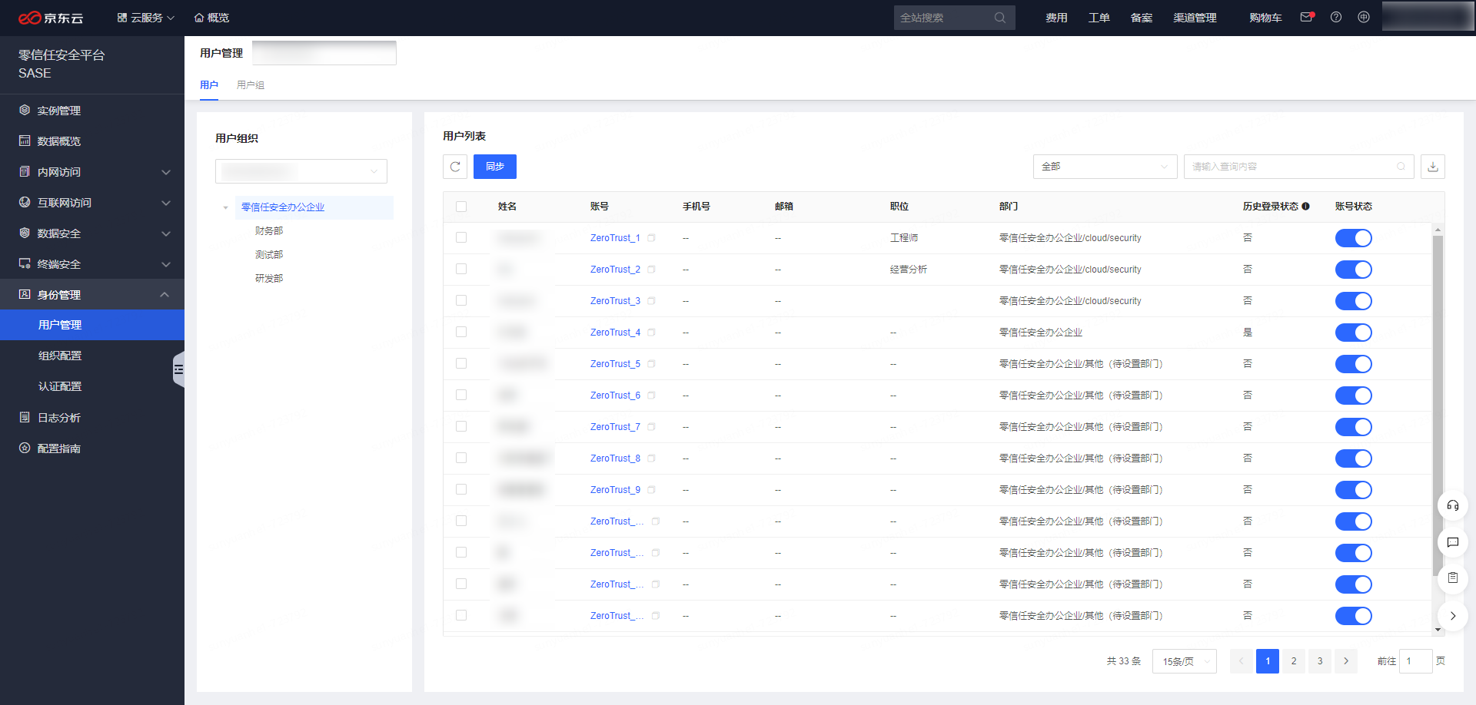
Task: Click the site search magnifier icon
Action: [1000, 18]
